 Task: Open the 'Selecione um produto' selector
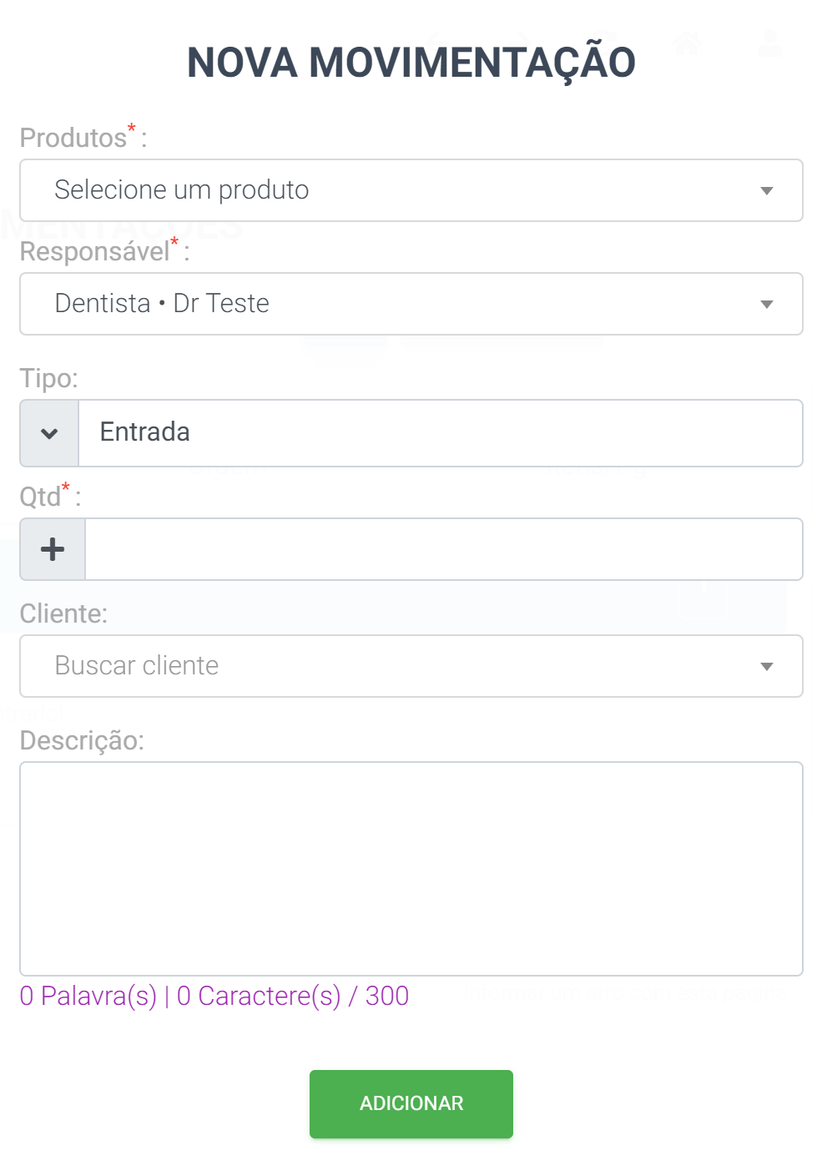click(411, 190)
